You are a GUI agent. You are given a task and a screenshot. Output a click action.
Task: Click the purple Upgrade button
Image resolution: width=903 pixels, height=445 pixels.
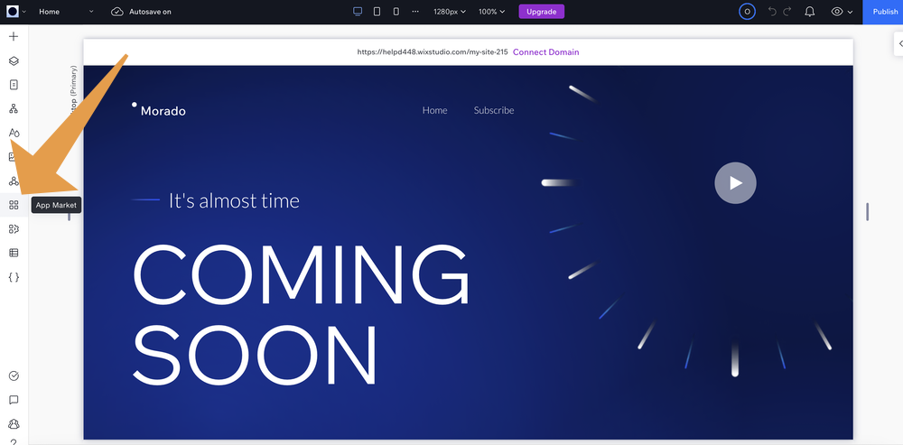(541, 12)
